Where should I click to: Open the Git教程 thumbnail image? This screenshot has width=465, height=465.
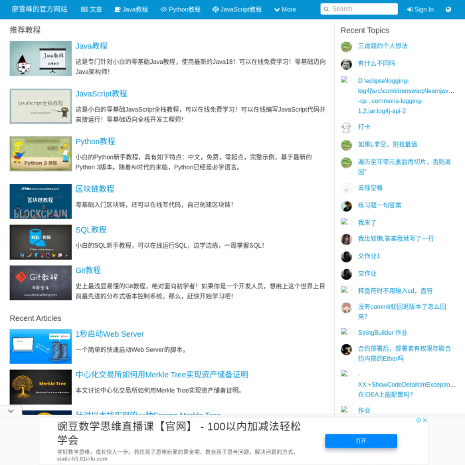click(x=41, y=283)
